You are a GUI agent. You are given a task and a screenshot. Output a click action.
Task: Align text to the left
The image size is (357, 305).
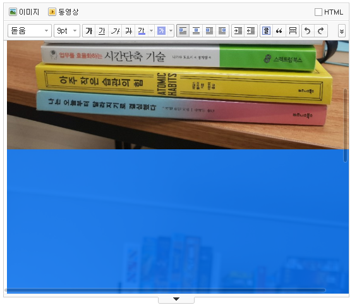tap(183, 31)
